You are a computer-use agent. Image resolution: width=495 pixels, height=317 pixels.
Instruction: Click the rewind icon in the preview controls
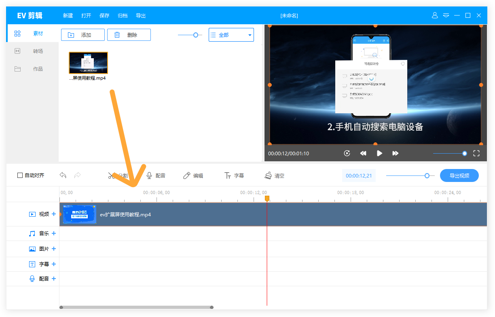[x=363, y=153]
